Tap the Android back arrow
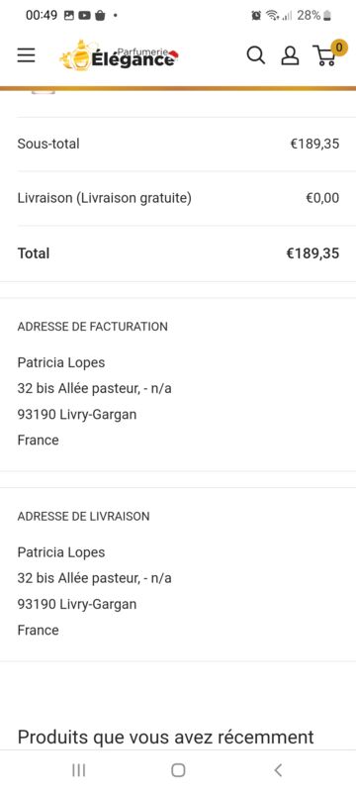This screenshot has height=792, width=356. click(278, 770)
